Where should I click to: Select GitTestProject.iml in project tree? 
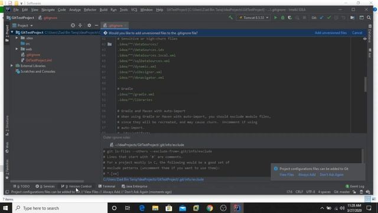pyautogui.click(x=39, y=60)
